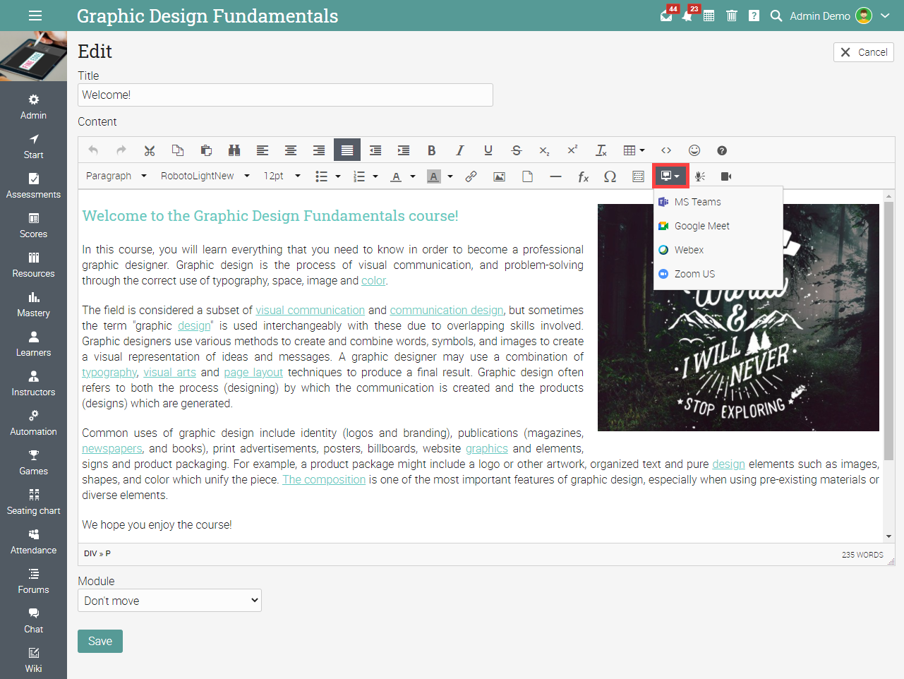Insert an emoticon using the smiley icon
The height and width of the screenshot is (679, 904).
point(694,150)
